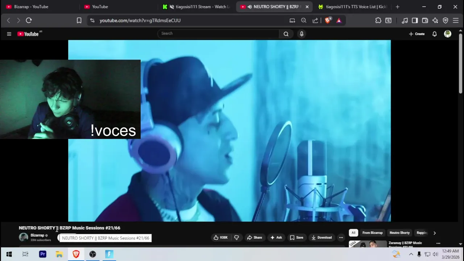Search with voice microphone button
The image size is (464, 261).
(302, 34)
